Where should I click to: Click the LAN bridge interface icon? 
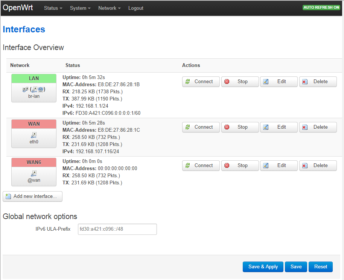[x=34, y=90]
